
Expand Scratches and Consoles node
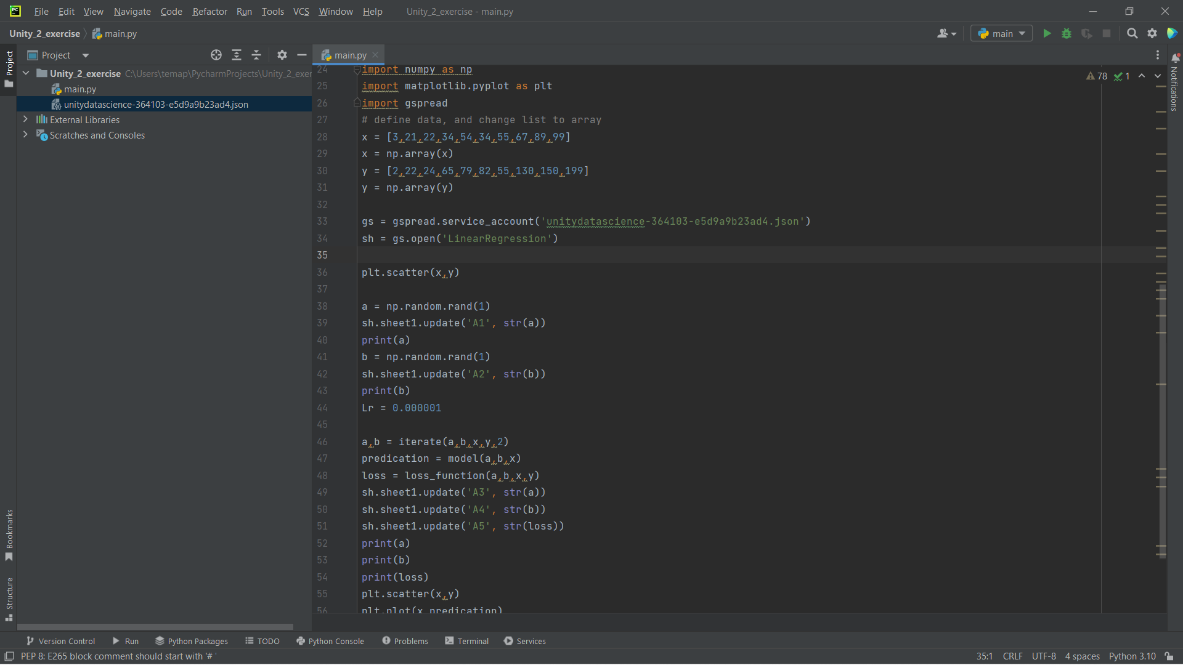click(x=25, y=135)
